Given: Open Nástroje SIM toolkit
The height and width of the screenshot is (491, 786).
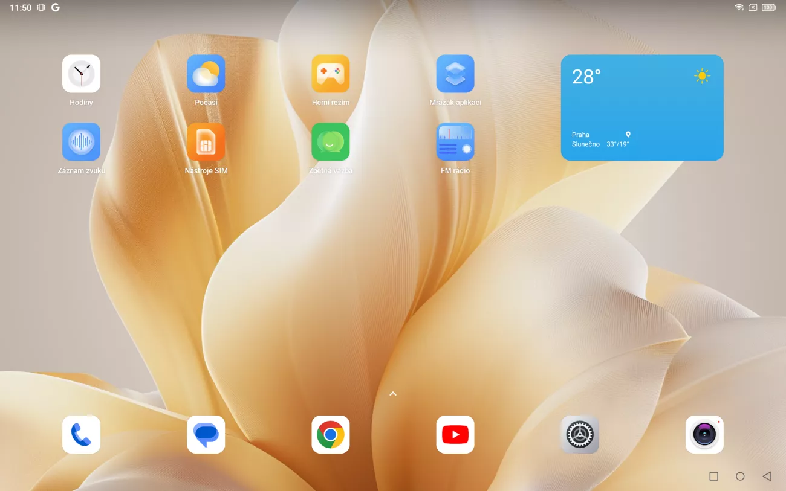Looking at the screenshot, I should pyautogui.click(x=206, y=142).
